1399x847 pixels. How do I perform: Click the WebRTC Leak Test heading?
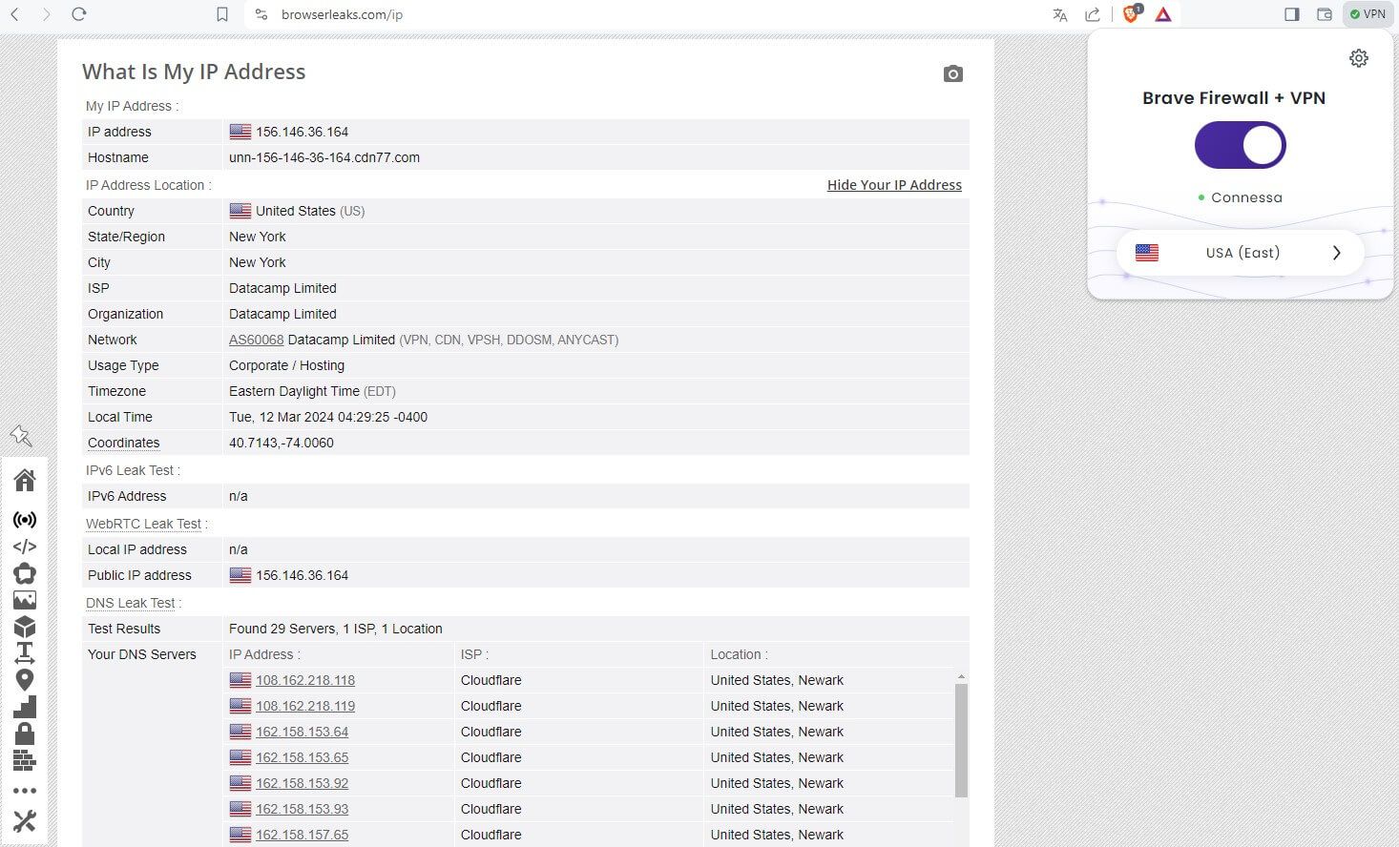(x=143, y=524)
